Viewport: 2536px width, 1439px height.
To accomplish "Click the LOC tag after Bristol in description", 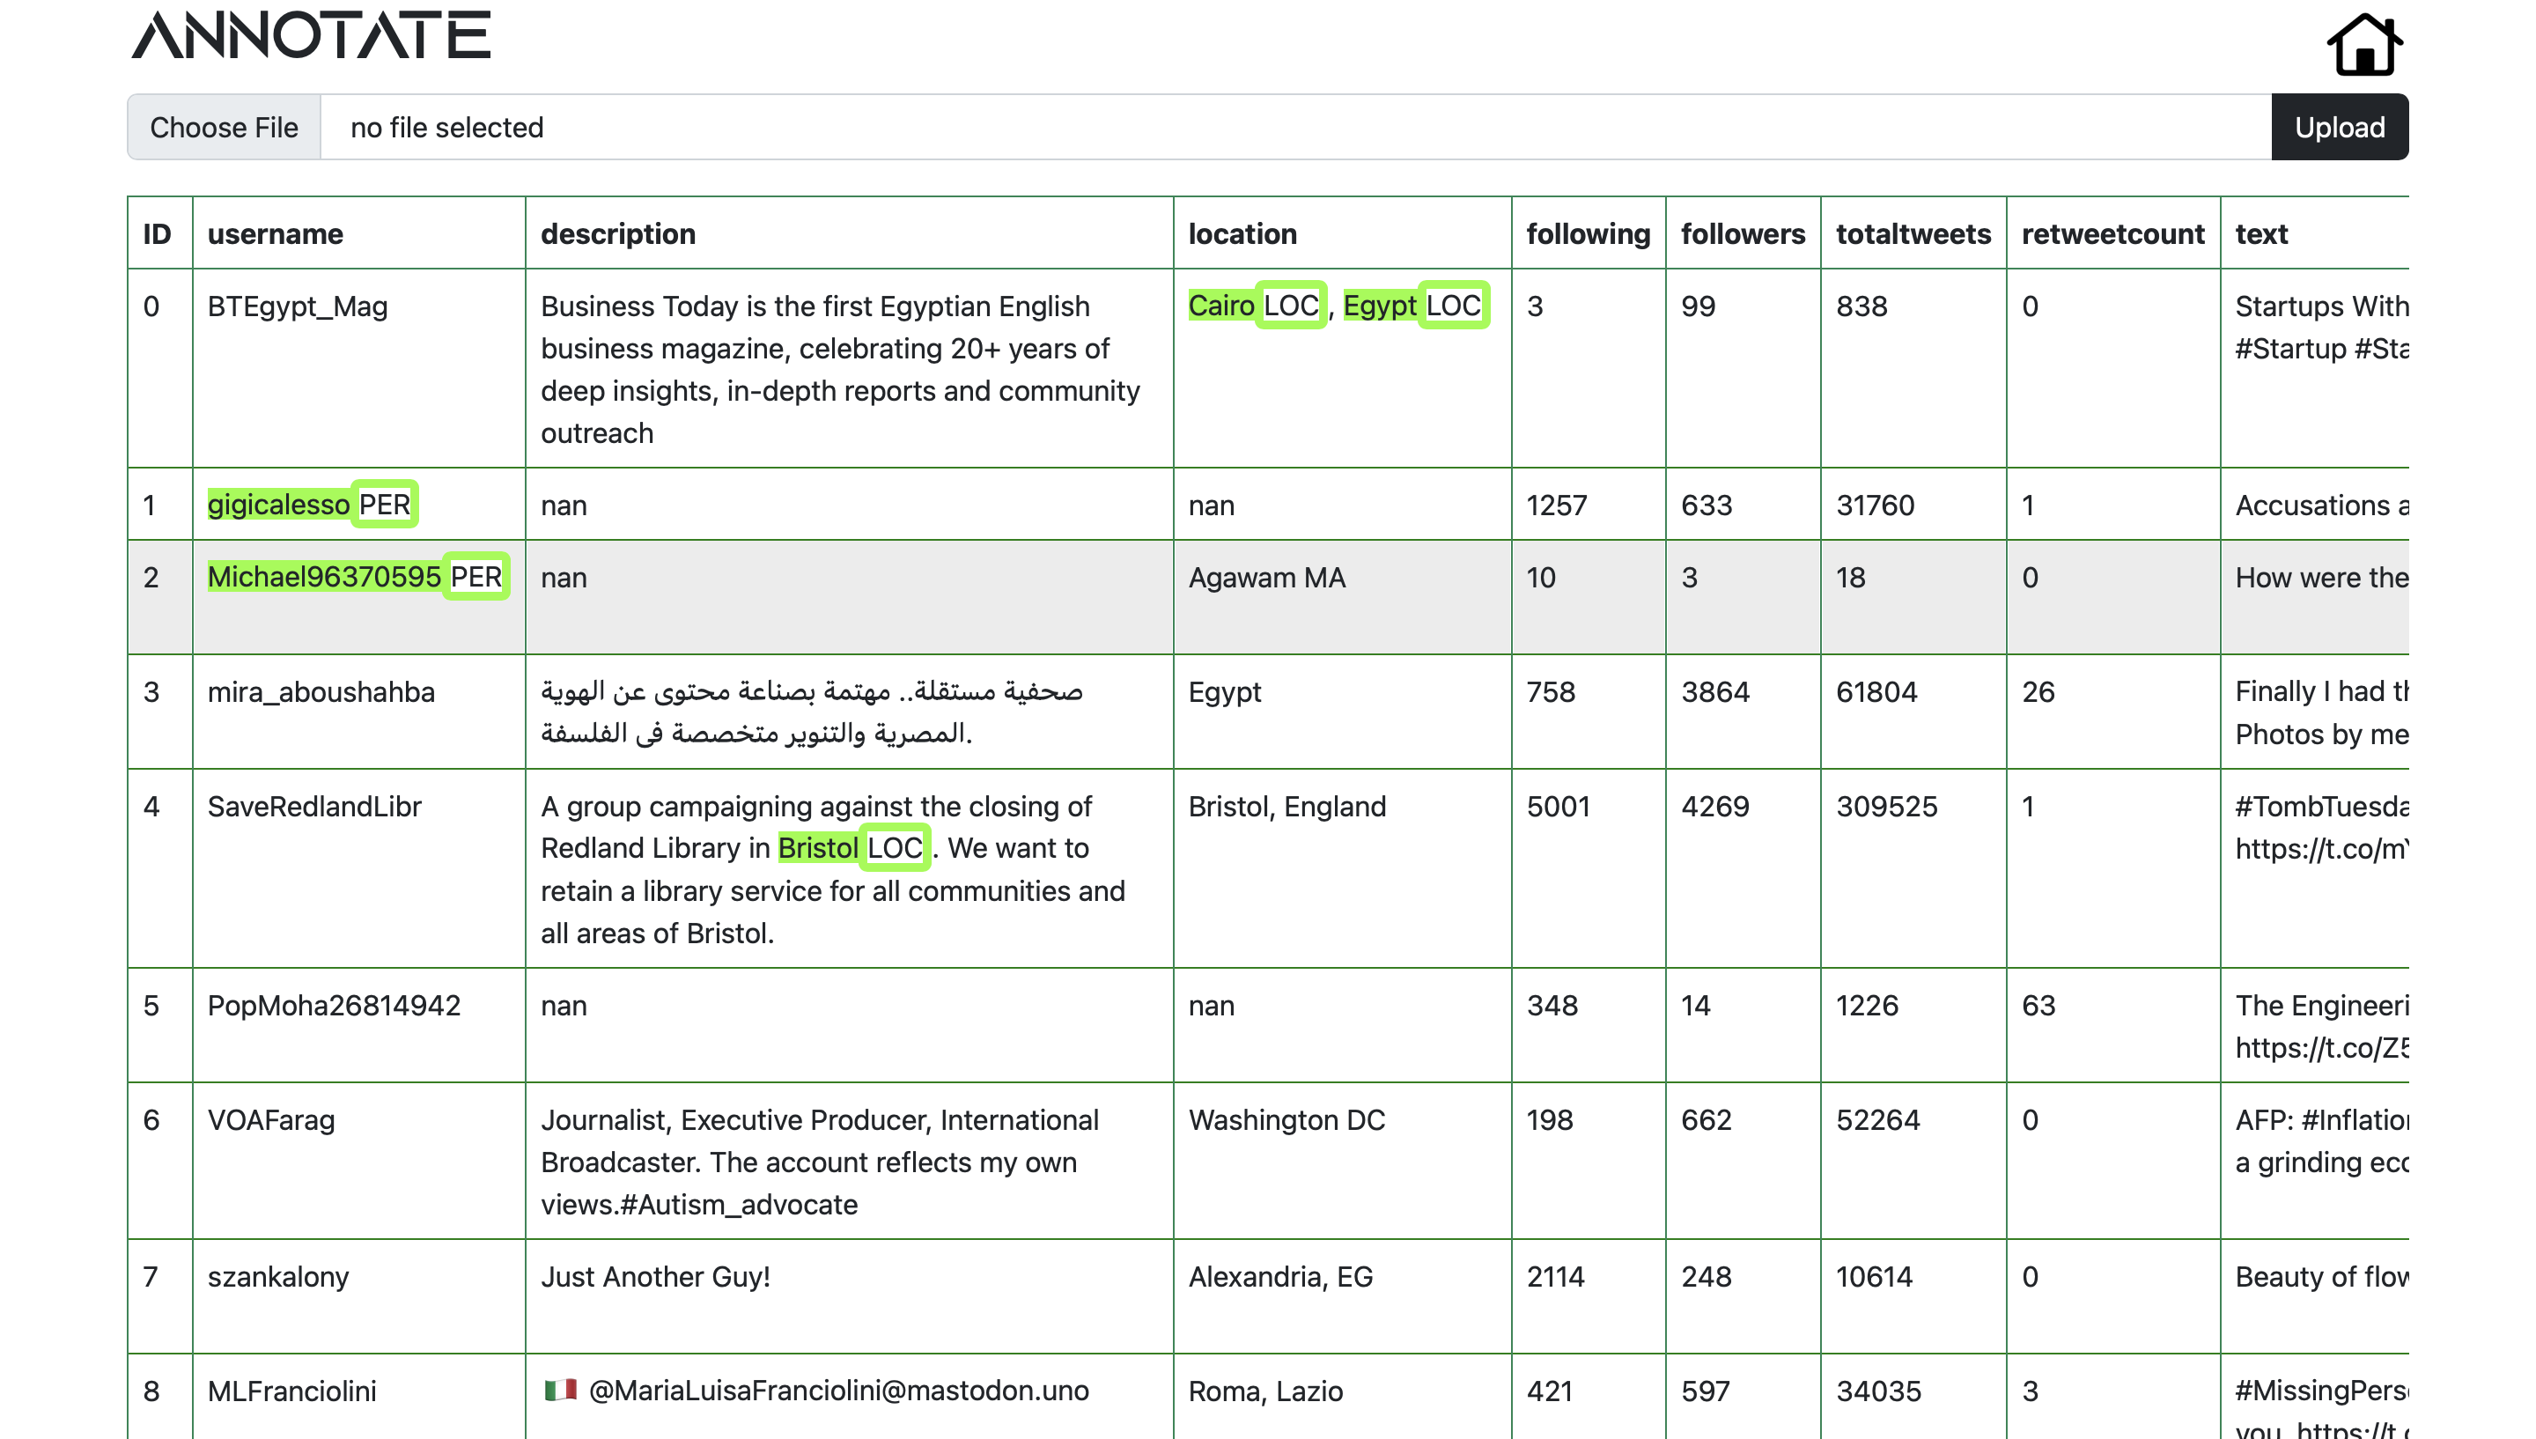I will pos(894,847).
